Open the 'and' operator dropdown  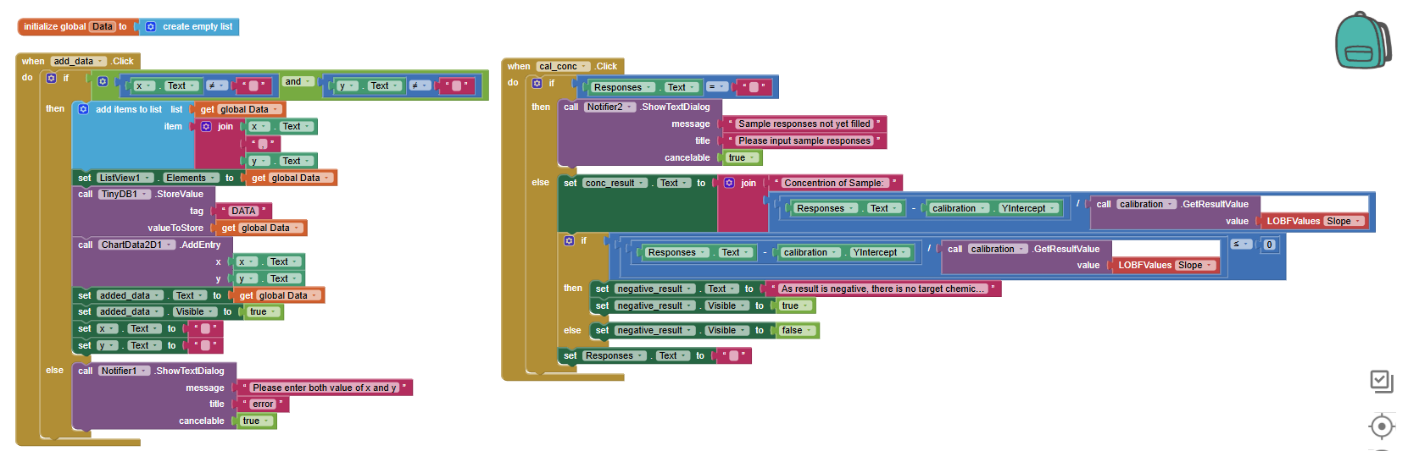(x=298, y=81)
